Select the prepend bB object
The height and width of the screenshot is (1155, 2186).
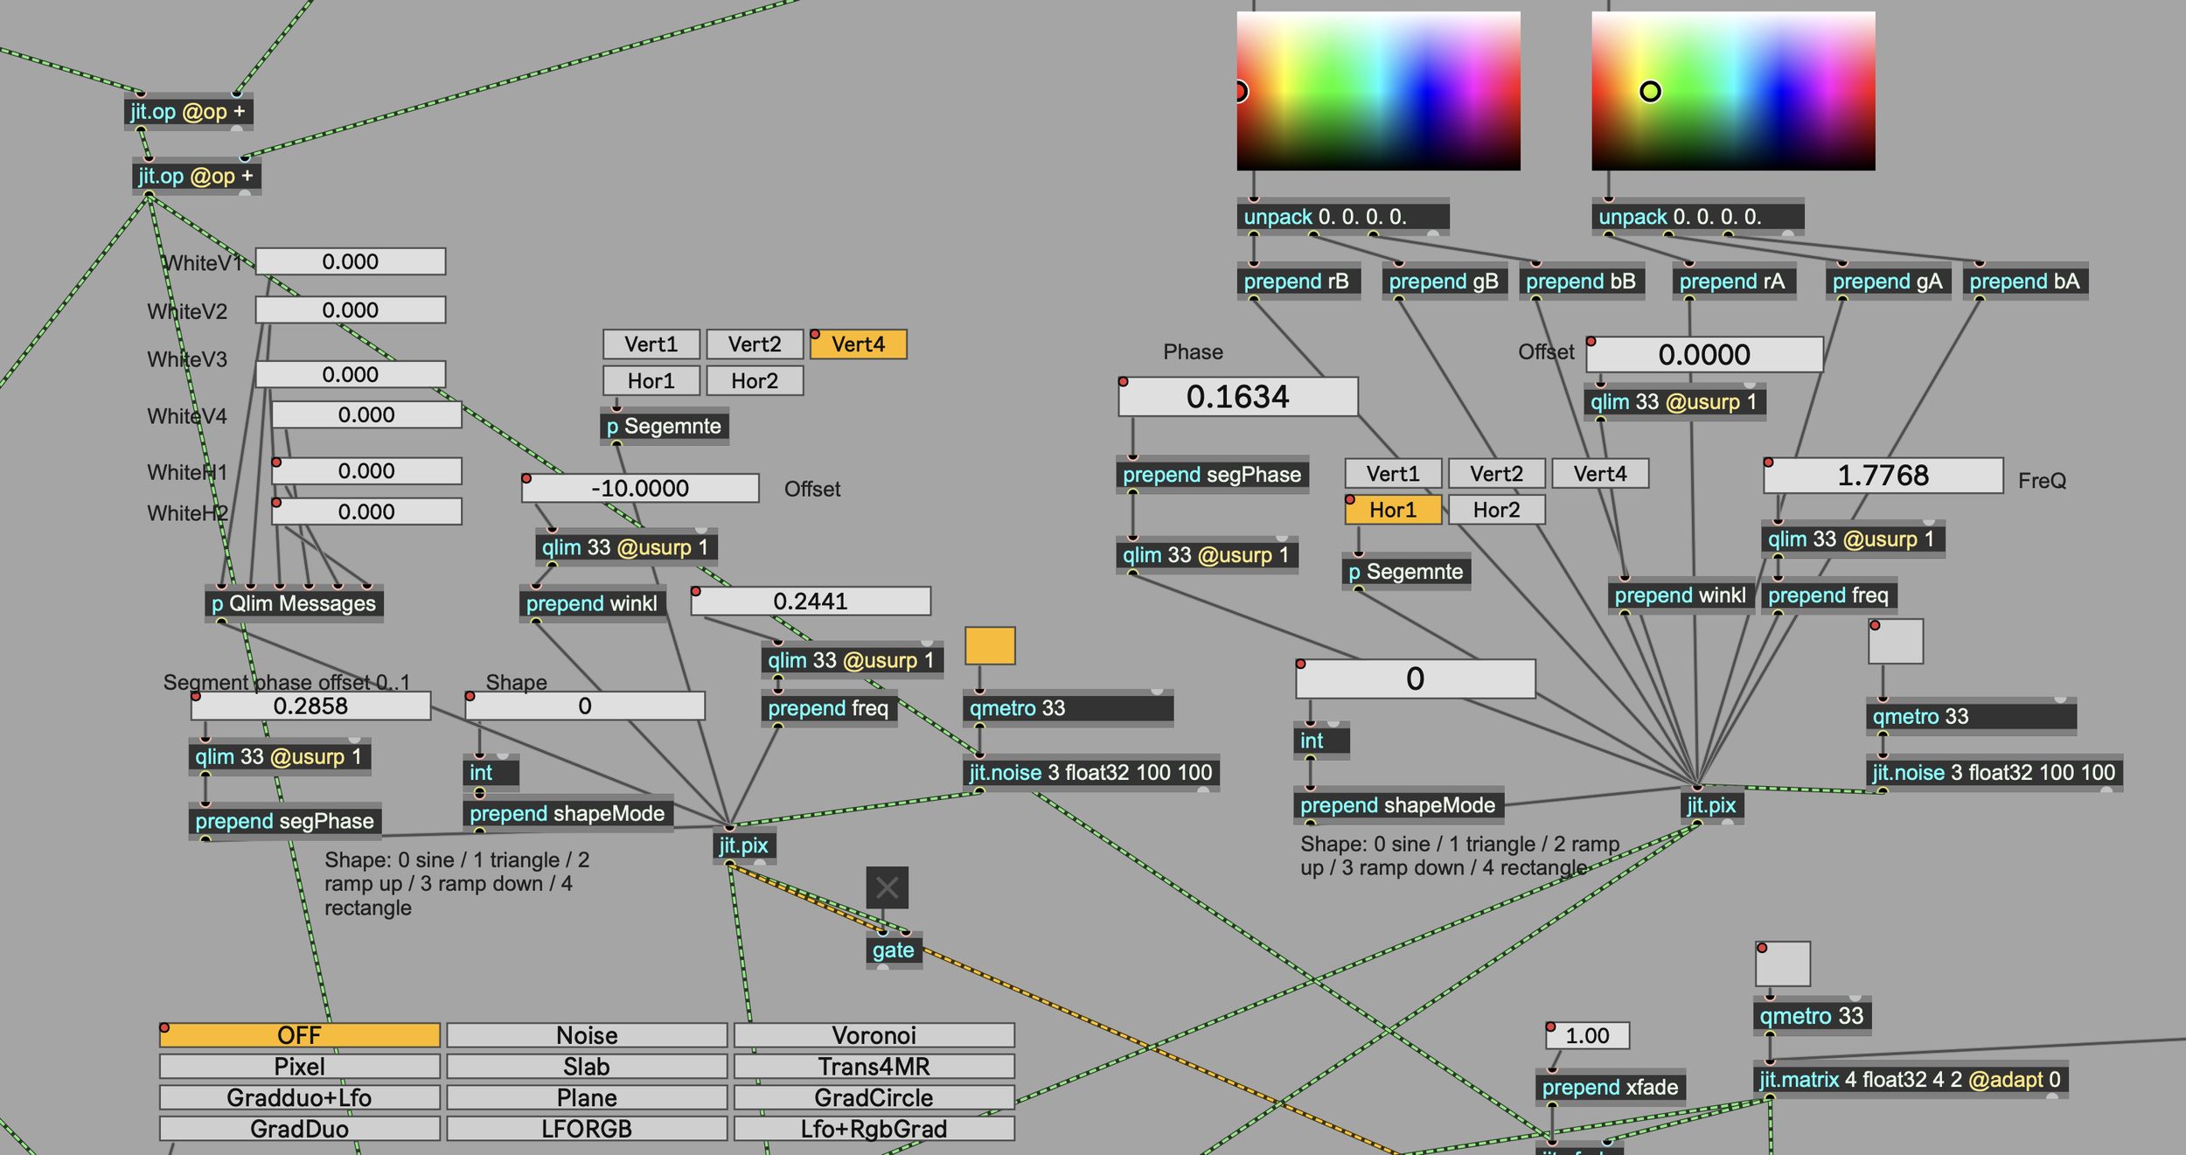coord(1581,282)
